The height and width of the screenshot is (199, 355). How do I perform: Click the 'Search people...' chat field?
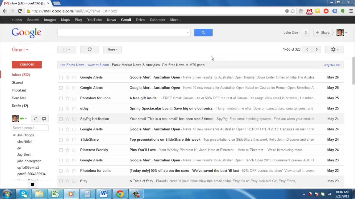point(30,128)
